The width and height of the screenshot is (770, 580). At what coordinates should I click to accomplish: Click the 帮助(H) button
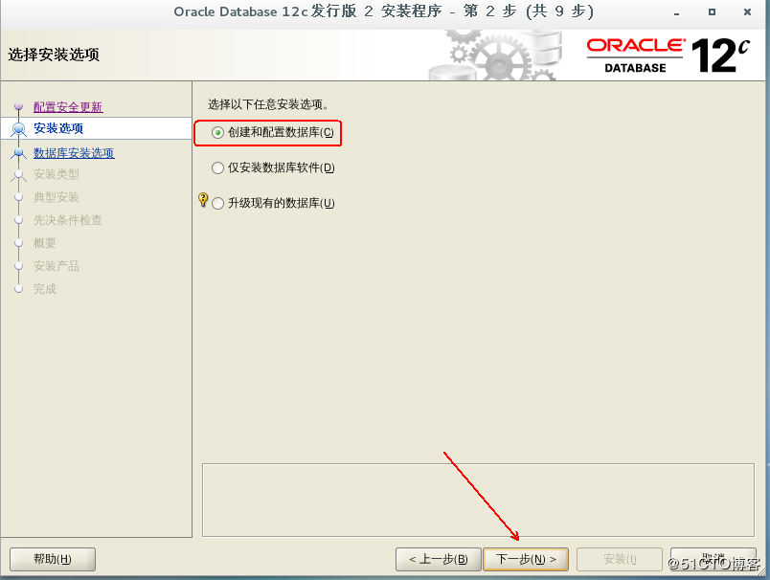(53, 559)
